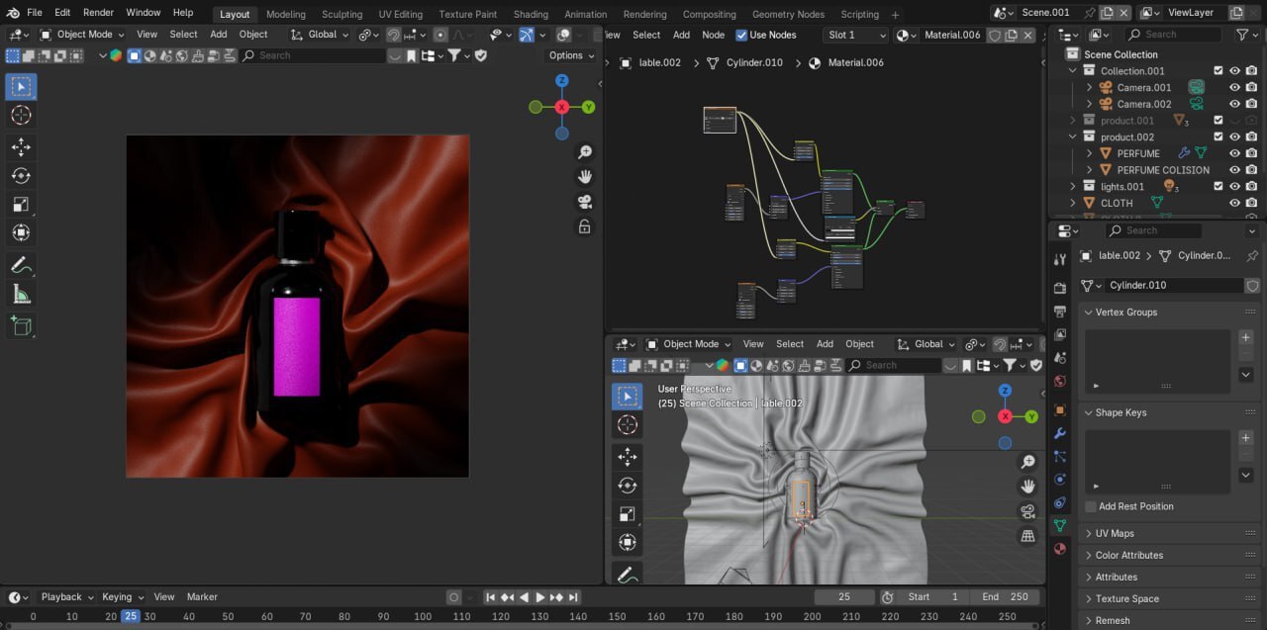Select the Transform tool in left toolbar
The height and width of the screenshot is (630, 1267).
[x=21, y=233]
